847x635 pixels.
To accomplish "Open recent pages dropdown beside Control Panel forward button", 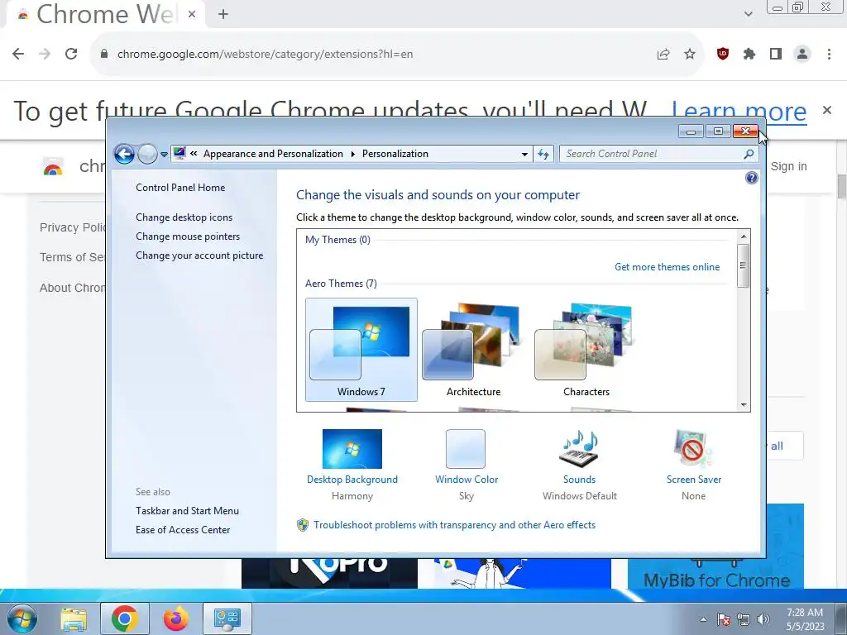I will click(164, 155).
